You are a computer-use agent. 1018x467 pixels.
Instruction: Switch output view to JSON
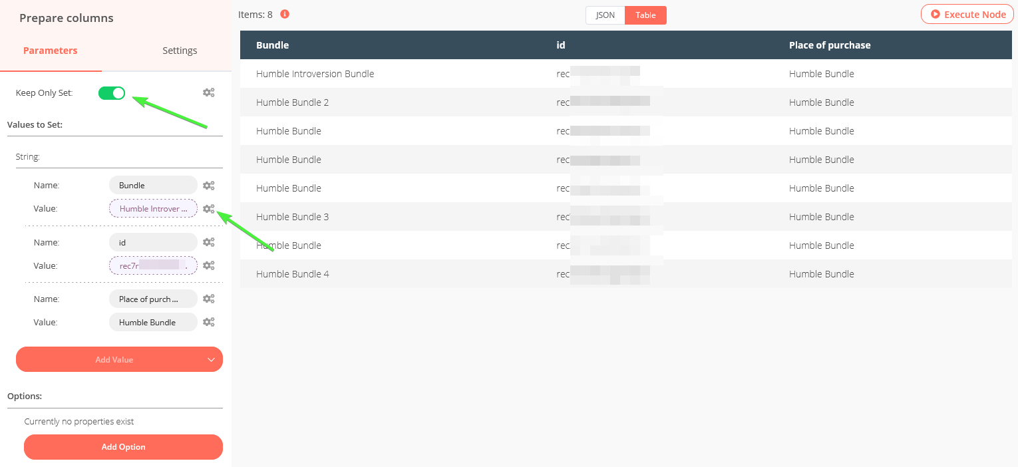tap(605, 15)
